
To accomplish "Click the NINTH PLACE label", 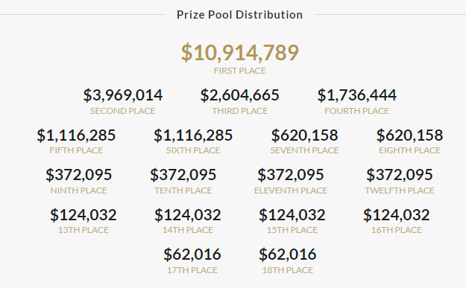I will [x=79, y=191].
